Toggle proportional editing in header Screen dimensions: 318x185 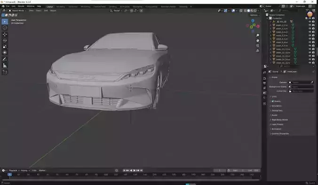tap(141, 10)
